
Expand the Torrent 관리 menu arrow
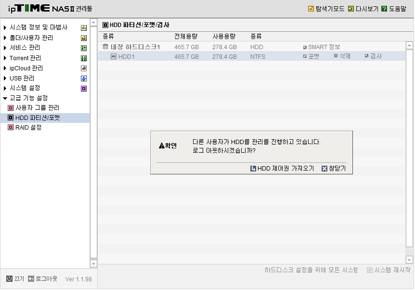5,58
